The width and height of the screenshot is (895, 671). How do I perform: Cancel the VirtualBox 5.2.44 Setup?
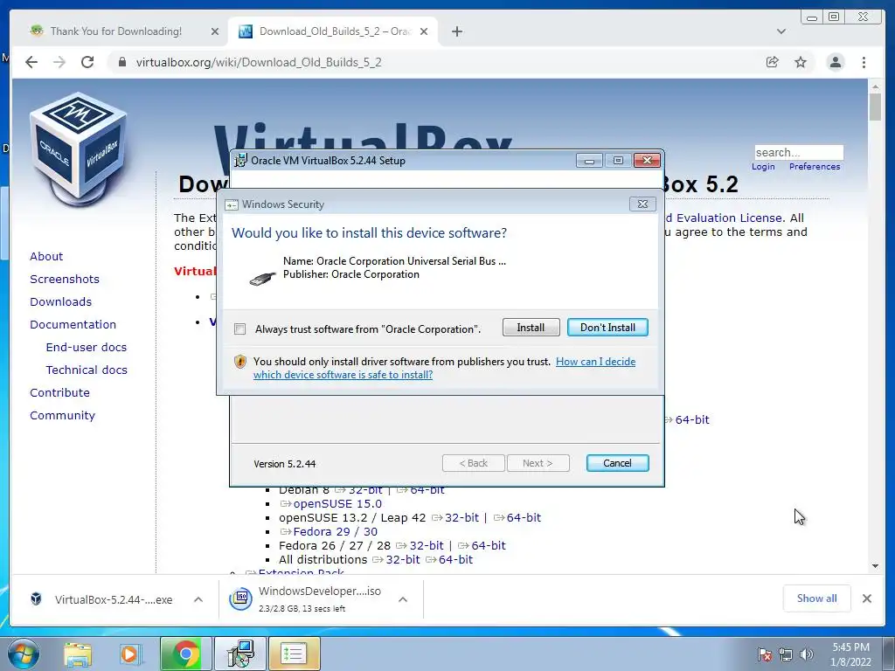pos(618,463)
